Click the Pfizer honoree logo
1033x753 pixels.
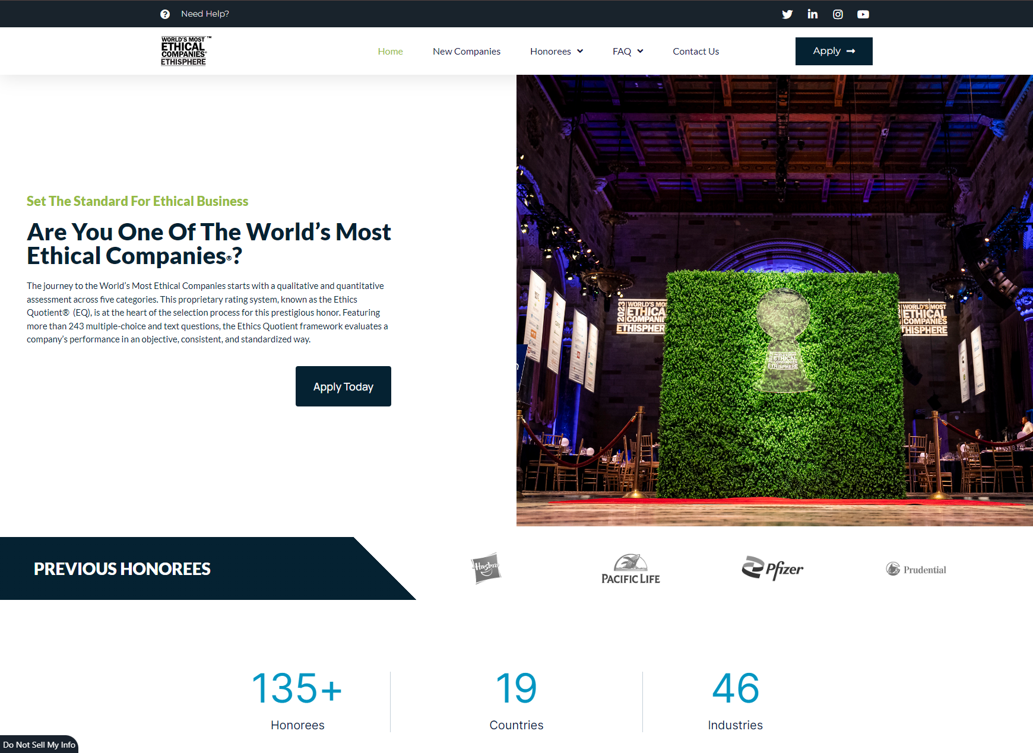pyautogui.click(x=772, y=568)
